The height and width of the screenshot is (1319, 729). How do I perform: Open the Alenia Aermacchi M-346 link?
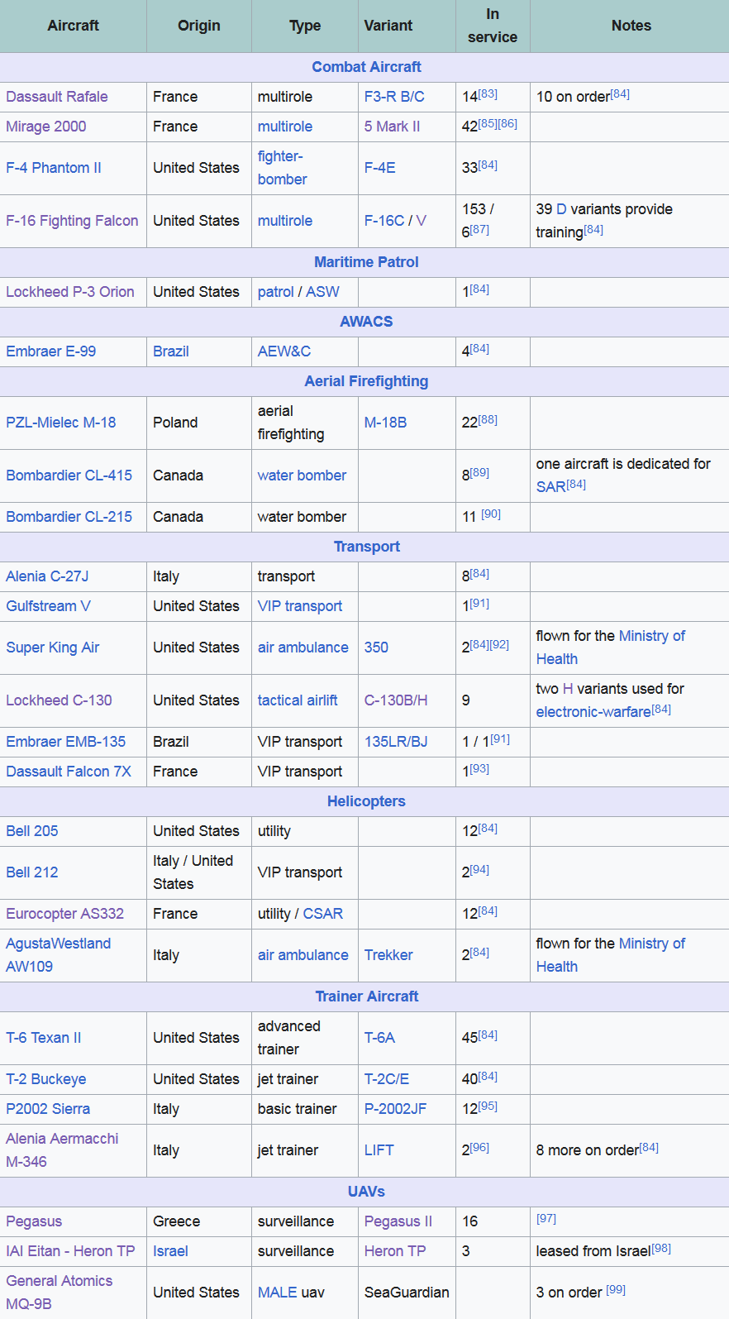click(62, 1150)
